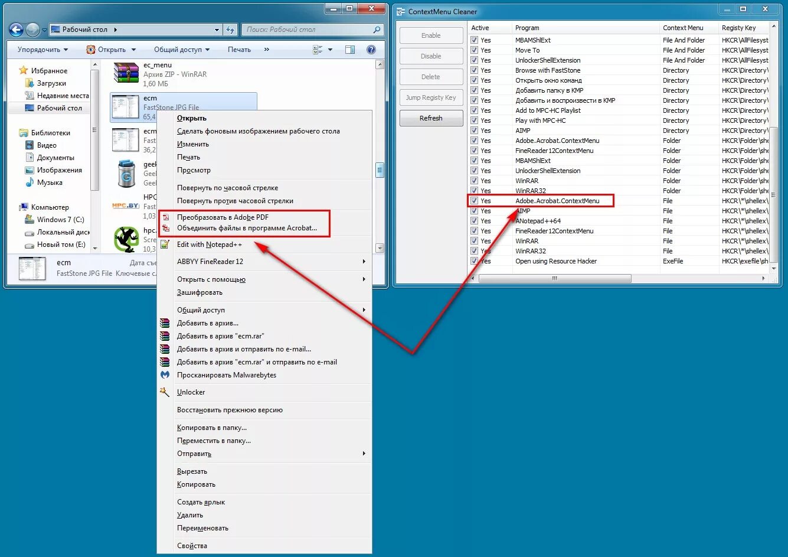Viewport: 788px width, 557px height.
Task: Uncheck the Move To entry checkbox
Action: pos(474,50)
